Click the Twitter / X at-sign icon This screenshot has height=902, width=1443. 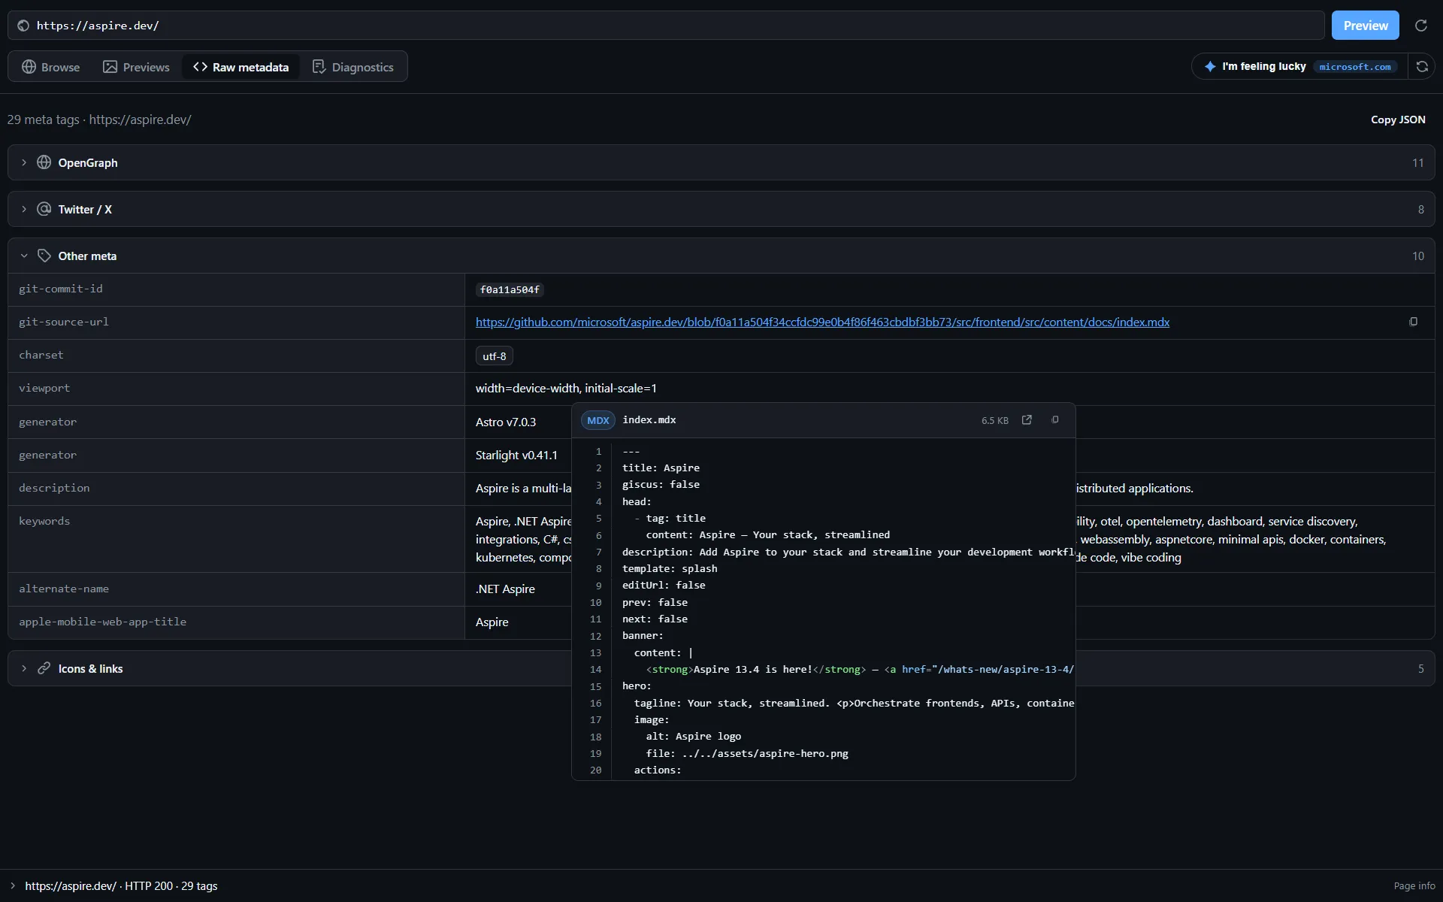pyautogui.click(x=44, y=209)
